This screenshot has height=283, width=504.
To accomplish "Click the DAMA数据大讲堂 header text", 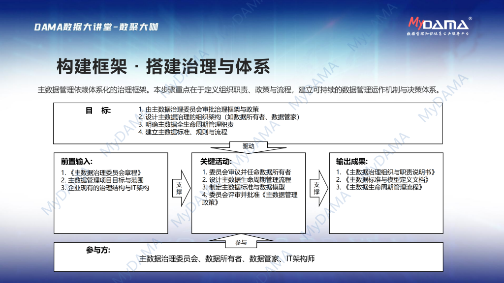I will pyautogui.click(x=96, y=27).
